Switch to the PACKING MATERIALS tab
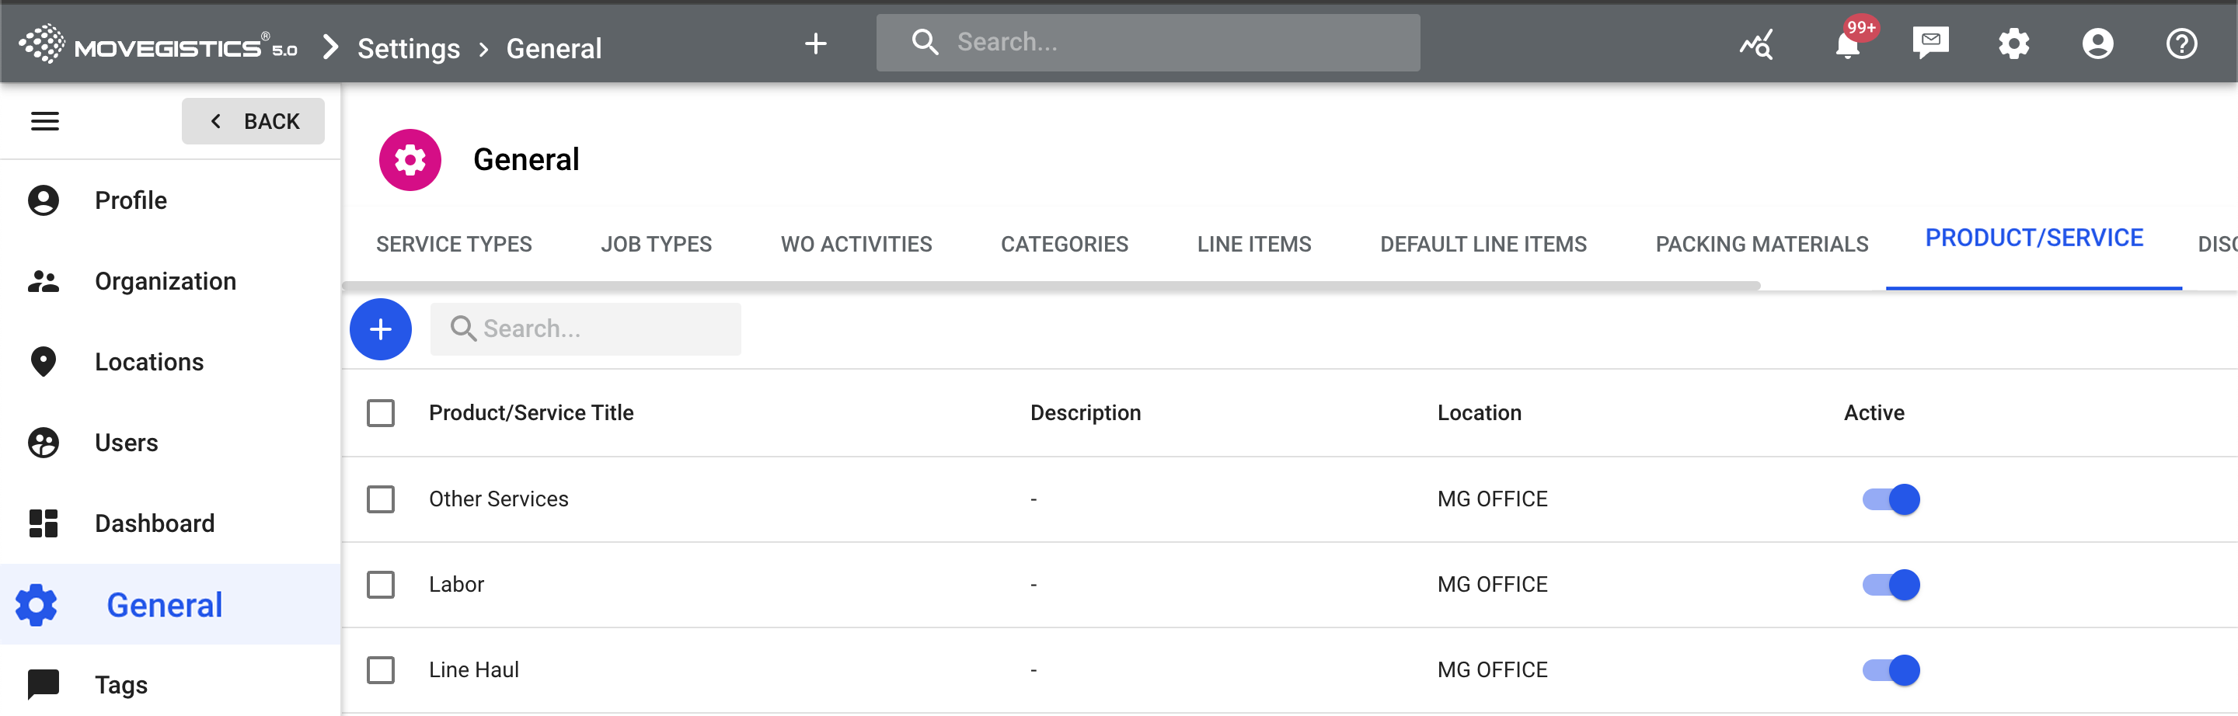Viewport: 2238px width, 716px height. pyautogui.click(x=1761, y=245)
